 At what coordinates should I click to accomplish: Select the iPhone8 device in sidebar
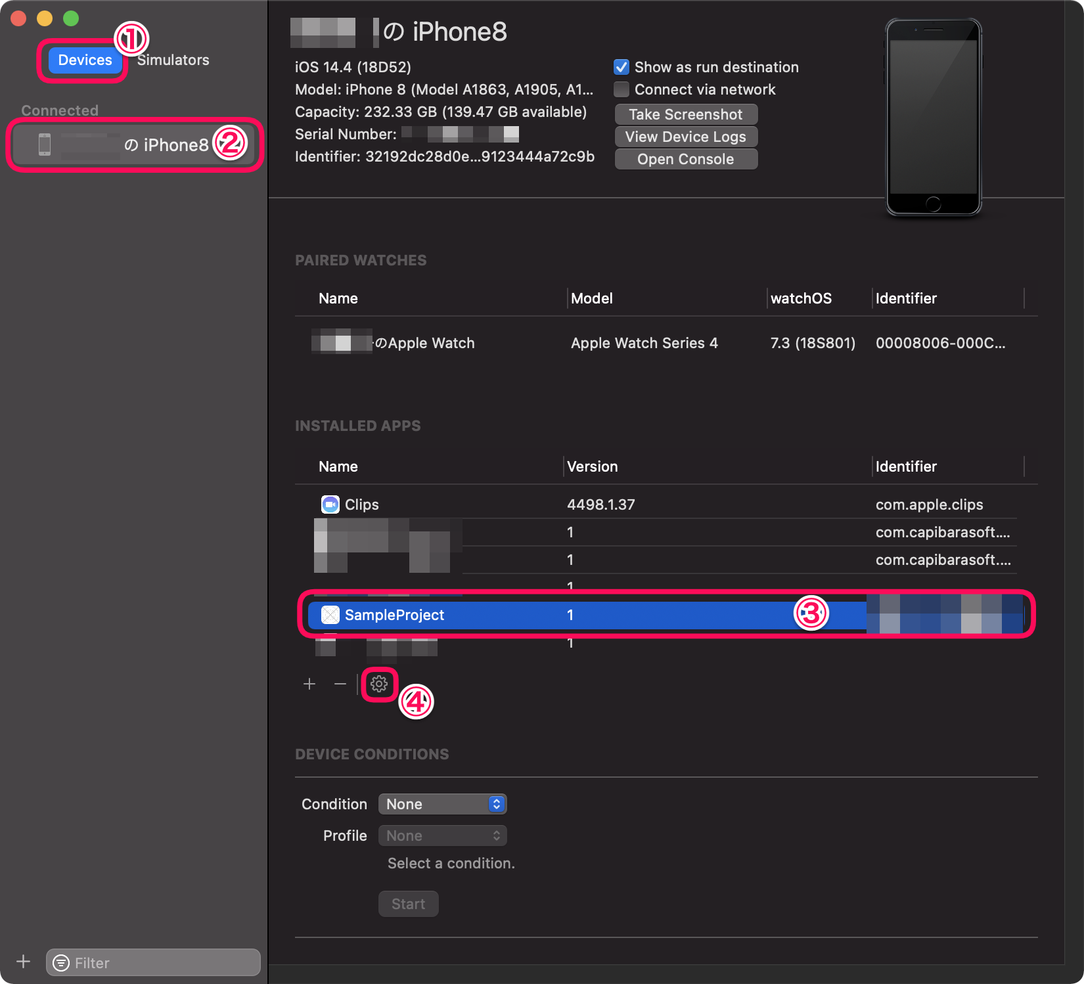(134, 145)
